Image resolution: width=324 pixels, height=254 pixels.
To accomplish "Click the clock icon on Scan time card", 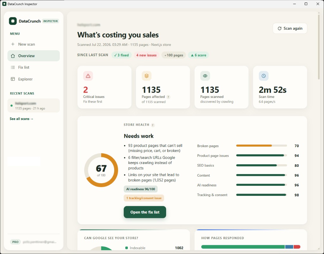I will click(264, 76).
